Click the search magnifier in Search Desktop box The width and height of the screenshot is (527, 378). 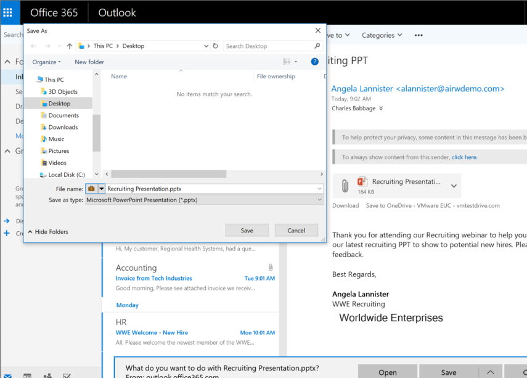click(317, 46)
